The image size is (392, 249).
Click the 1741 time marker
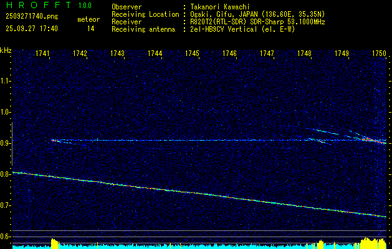43,54
